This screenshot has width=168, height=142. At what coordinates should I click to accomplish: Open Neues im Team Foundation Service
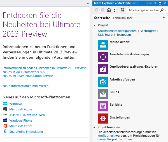tap(28, 76)
